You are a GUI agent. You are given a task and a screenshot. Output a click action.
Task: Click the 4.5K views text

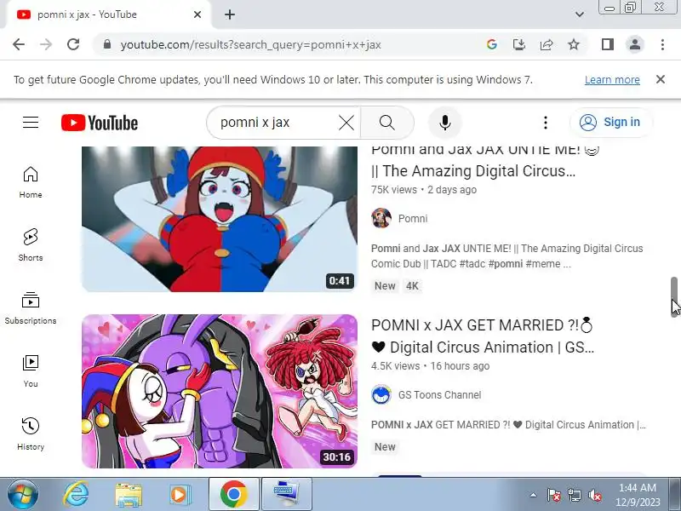(395, 366)
